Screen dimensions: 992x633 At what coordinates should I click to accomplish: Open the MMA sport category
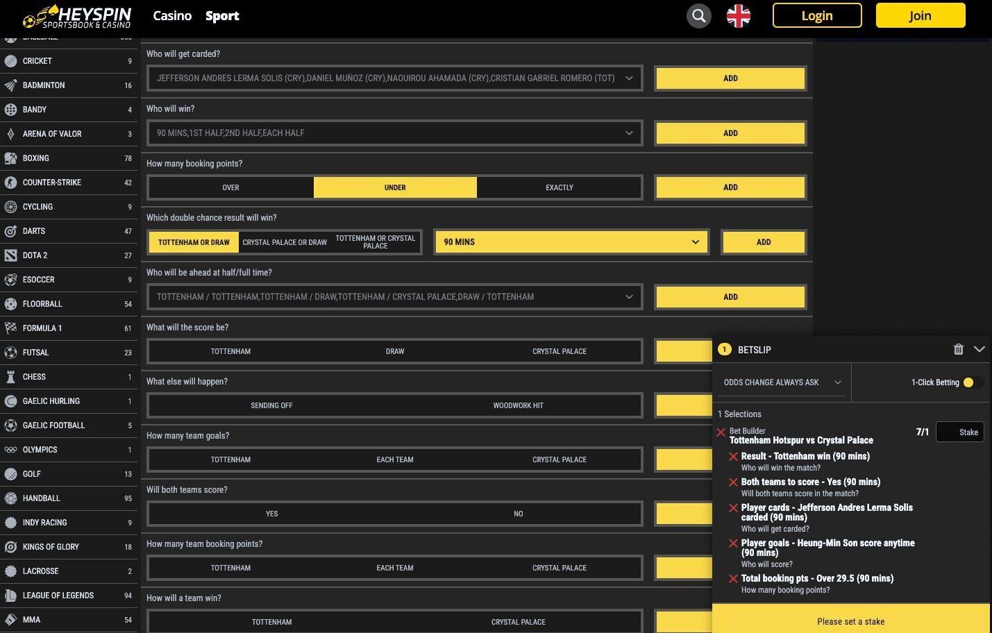click(x=69, y=620)
